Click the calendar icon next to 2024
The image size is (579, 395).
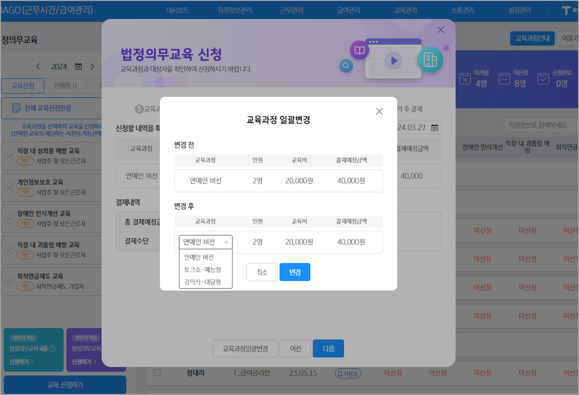pyautogui.click(x=78, y=67)
